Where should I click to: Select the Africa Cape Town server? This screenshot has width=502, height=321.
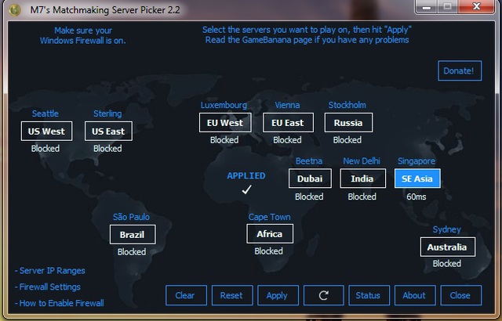(270, 234)
